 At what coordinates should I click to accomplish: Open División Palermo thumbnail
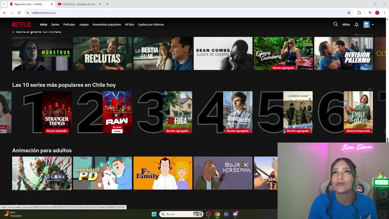point(343,54)
